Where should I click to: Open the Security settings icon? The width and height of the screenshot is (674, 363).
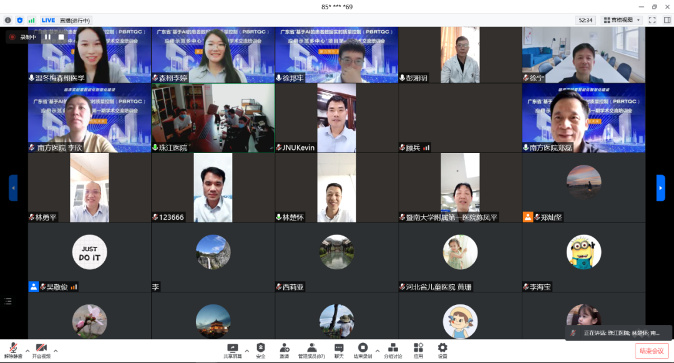point(261,349)
